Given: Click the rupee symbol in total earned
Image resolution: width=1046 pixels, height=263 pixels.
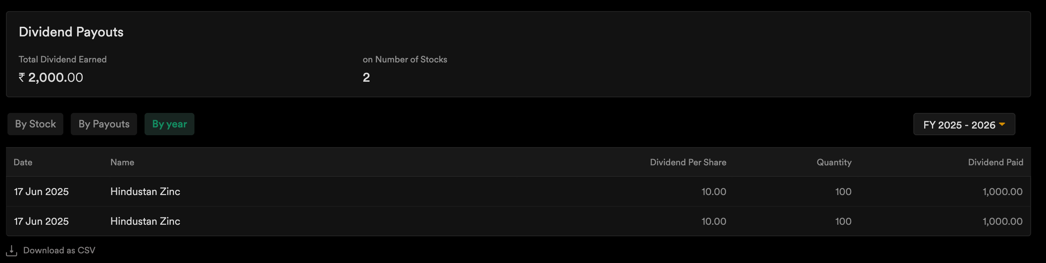Looking at the screenshot, I should (x=22, y=77).
